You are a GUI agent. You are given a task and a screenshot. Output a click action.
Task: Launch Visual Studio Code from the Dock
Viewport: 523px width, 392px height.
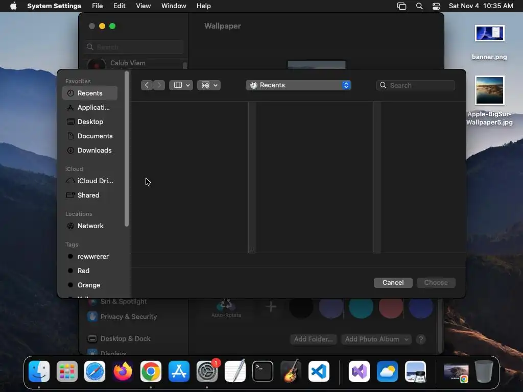319,372
